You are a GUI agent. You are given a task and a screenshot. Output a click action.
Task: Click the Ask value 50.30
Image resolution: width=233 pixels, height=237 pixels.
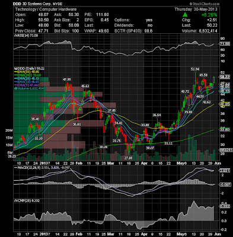point(74,15)
